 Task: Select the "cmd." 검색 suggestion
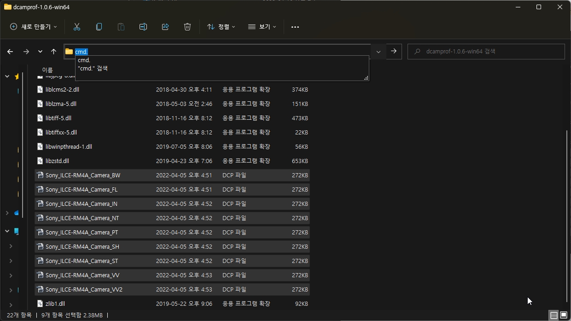coord(222,68)
